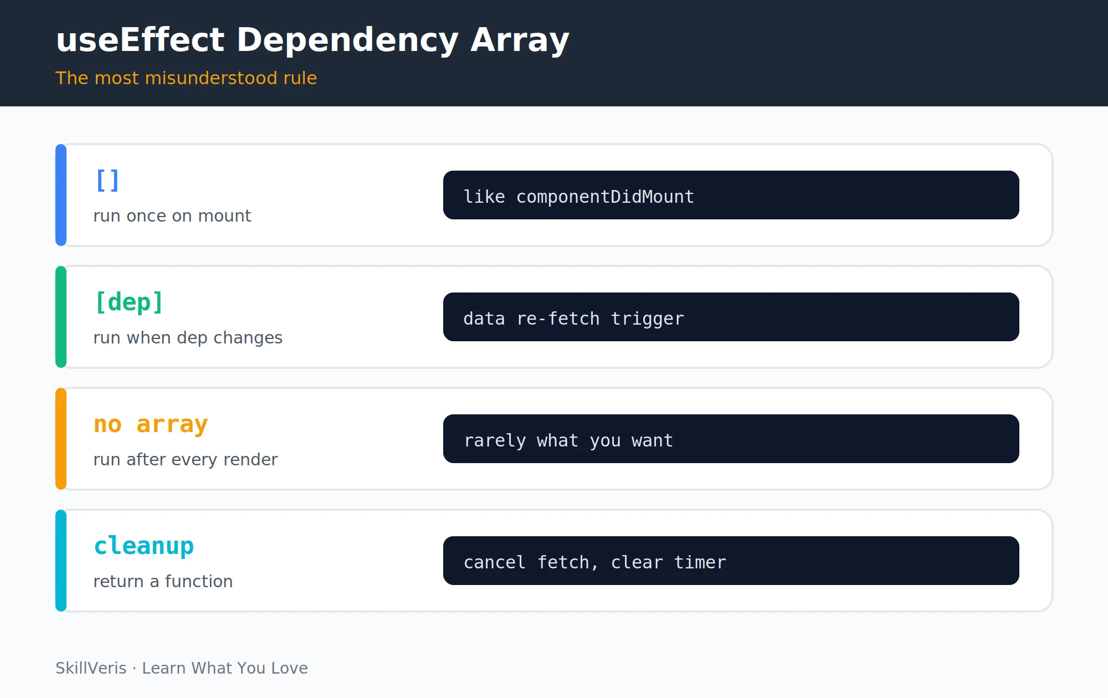Click the text "run once on mount"

(172, 215)
